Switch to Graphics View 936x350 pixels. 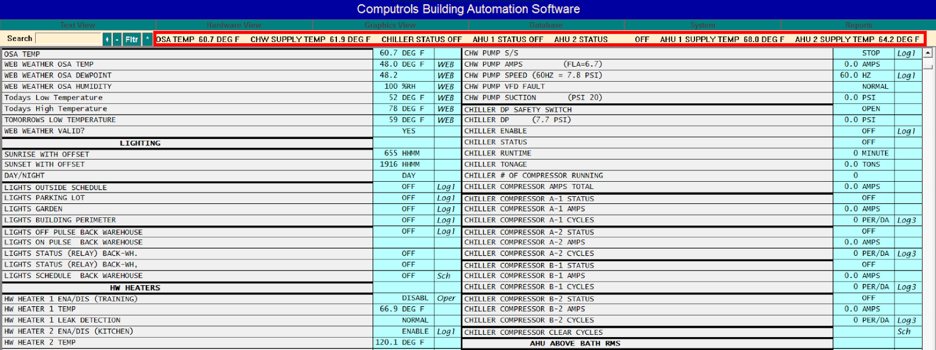(x=390, y=25)
